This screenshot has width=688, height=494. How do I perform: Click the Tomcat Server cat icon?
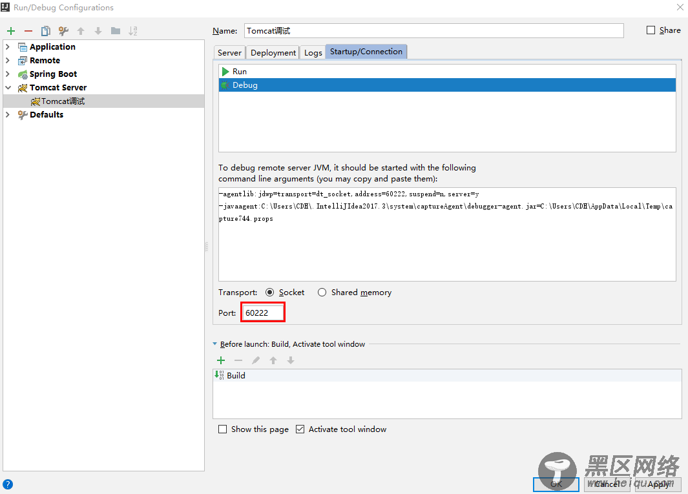[23, 88]
